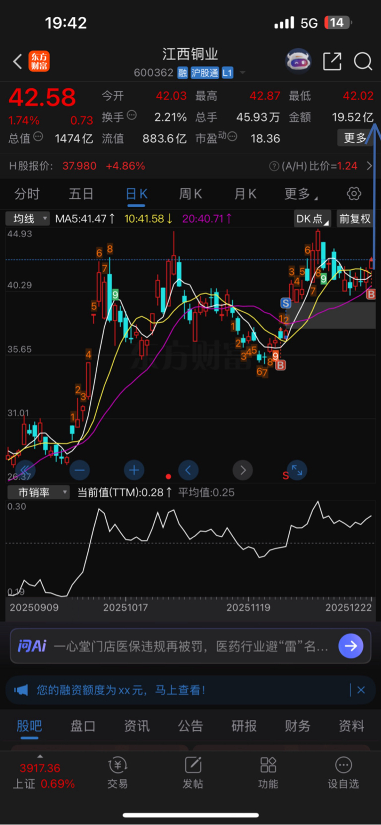Open the 东方财富 logo icon
This screenshot has height=825, width=381.
click(39, 61)
